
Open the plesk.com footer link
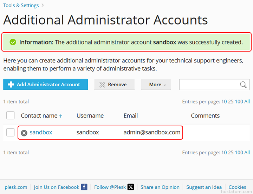tap(16, 187)
